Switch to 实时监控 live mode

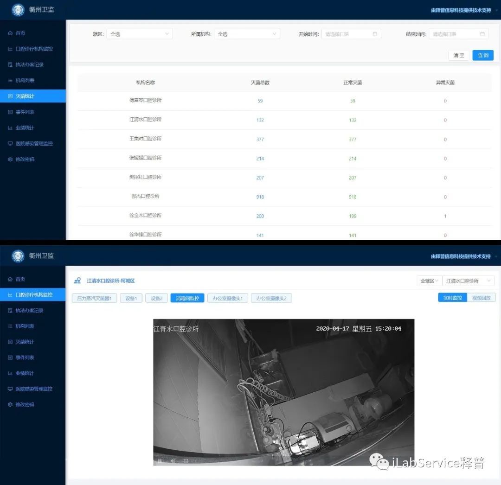pos(452,298)
